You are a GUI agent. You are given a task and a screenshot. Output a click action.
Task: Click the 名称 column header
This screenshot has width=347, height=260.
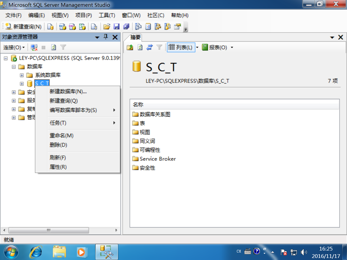(234, 104)
